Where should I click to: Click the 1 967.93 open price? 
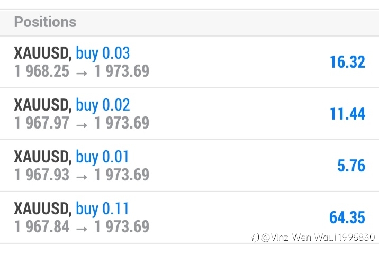click(42, 175)
